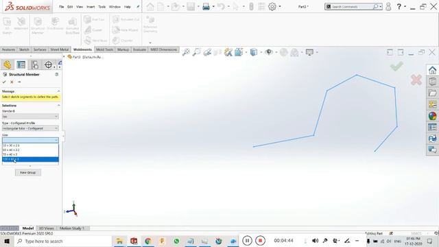This screenshot has height=247, width=439.
Task: Open the Window menu
Action: [115, 7]
